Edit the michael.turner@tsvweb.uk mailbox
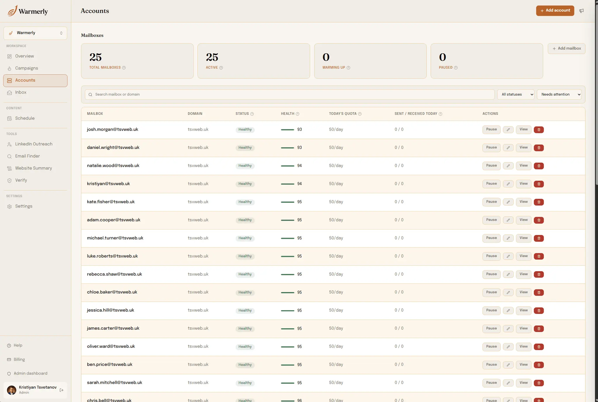598x402 pixels. pyautogui.click(x=508, y=238)
